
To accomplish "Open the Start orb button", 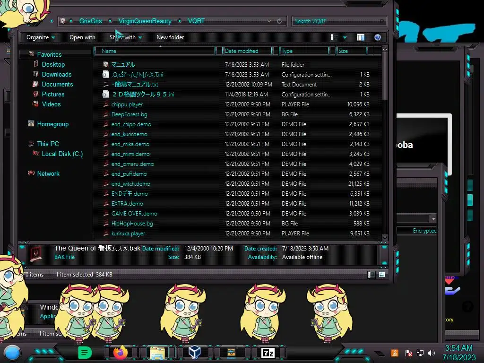I will point(12,353).
